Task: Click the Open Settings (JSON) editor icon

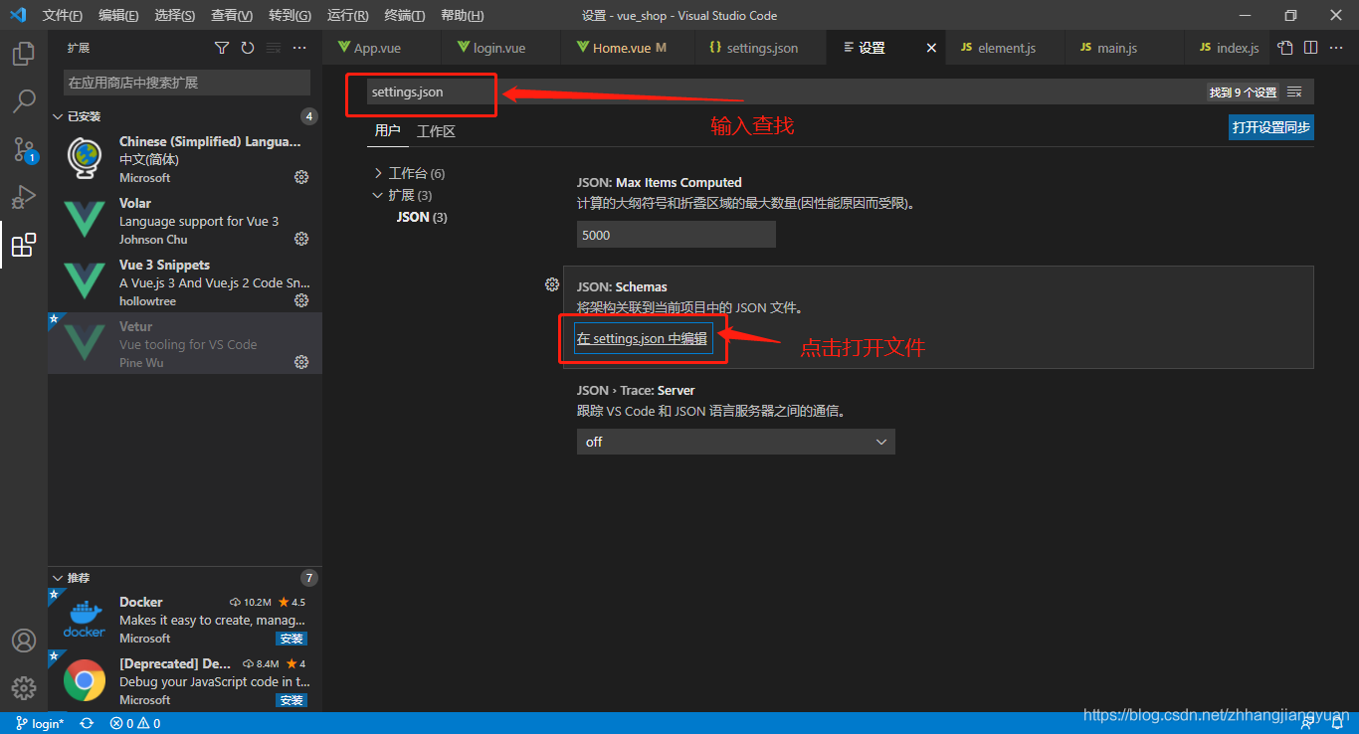Action: pyautogui.click(x=1285, y=48)
